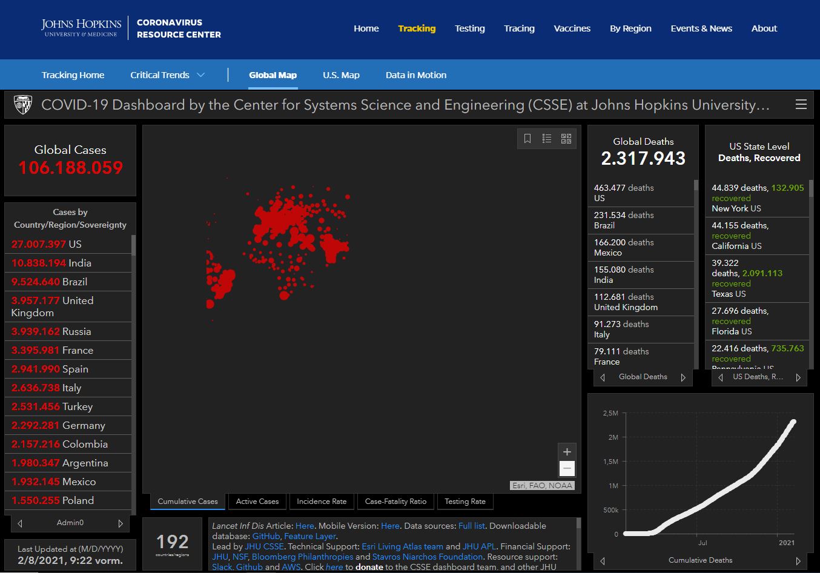Screen dimensions: 820x573
Task: Open the Lancet article Here link
Action: pyautogui.click(x=305, y=526)
